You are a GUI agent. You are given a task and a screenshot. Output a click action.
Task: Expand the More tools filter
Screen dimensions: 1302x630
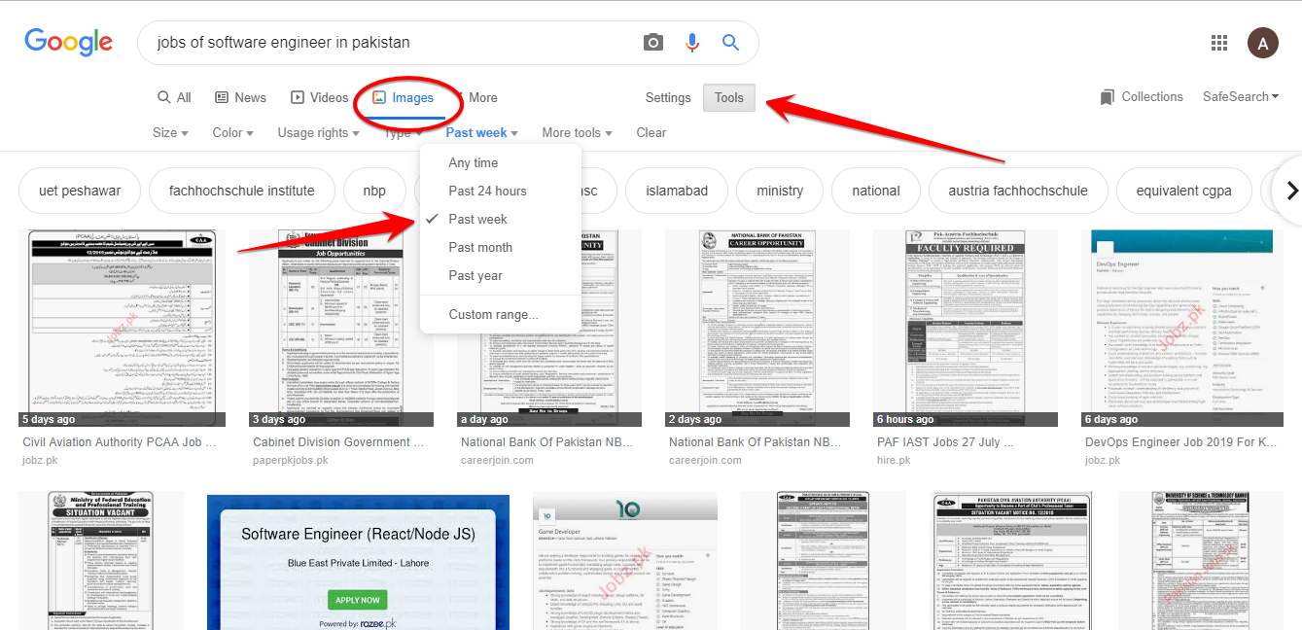pos(577,133)
